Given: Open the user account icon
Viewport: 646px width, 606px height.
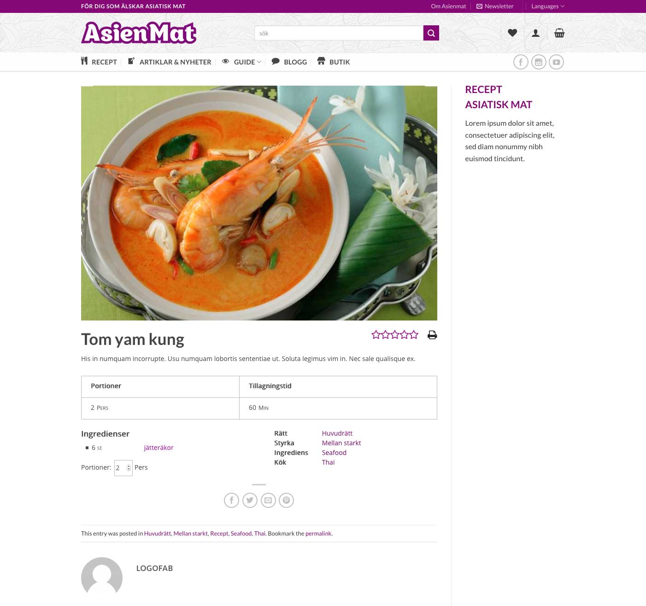Looking at the screenshot, I should [535, 33].
